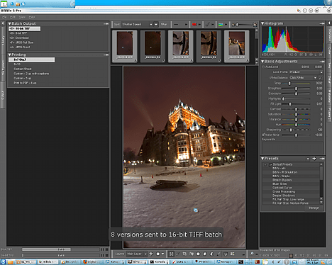332x265 pixels.
Task: Open the Sort by Shutter Speed dropdown
Action: 137,24
